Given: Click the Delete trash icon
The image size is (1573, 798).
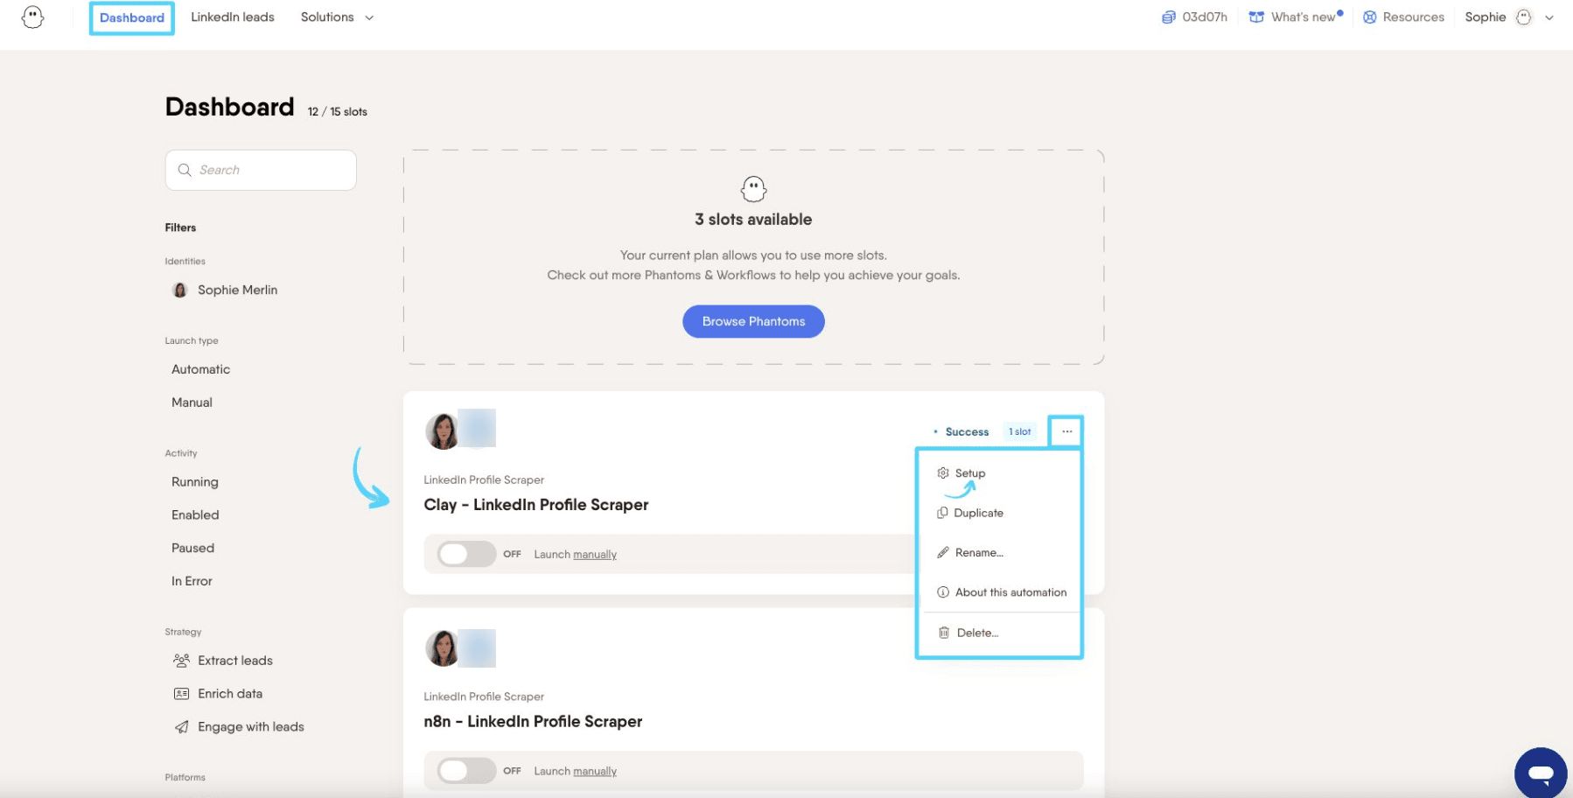Looking at the screenshot, I should pos(944,633).
